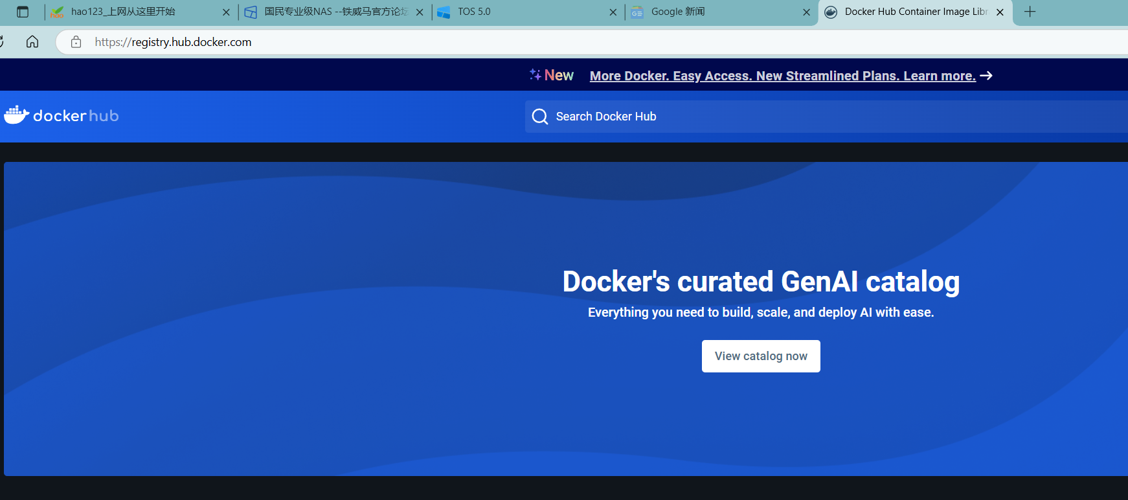1128x500 pixels.
Task: Switch to the TOS 5.0 tab
Action: pos(528,12)
